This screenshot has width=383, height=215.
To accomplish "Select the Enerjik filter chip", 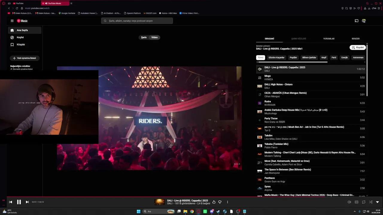I will pyautogui.click(x=345, y=58).
